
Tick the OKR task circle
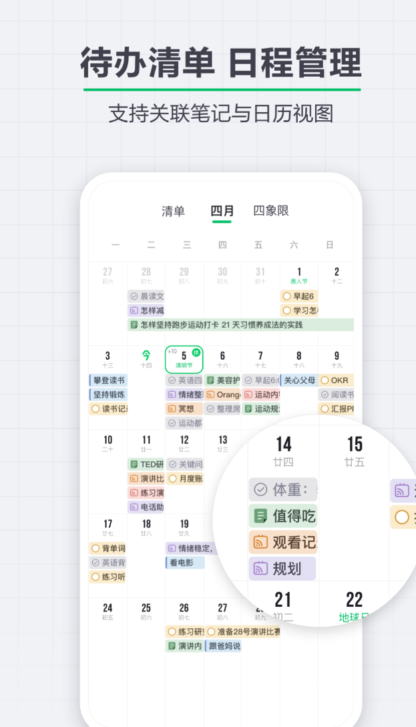pos(325,381)
